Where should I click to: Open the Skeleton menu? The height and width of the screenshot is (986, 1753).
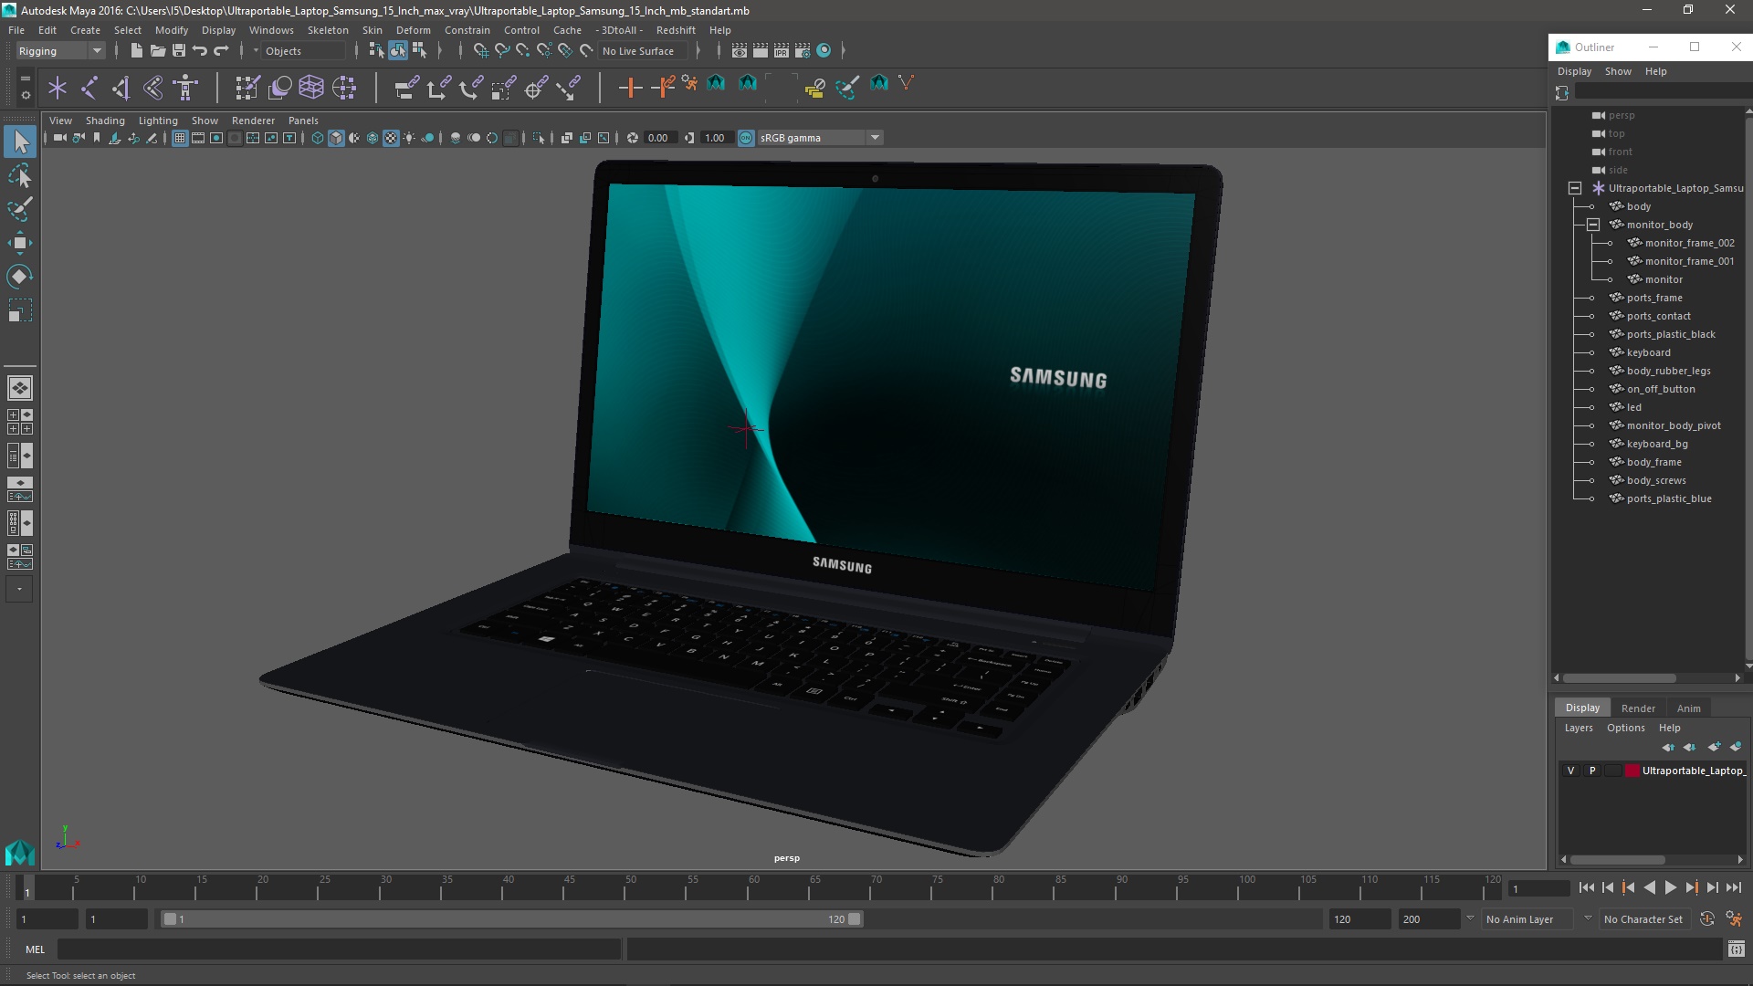tap(328, 30)
